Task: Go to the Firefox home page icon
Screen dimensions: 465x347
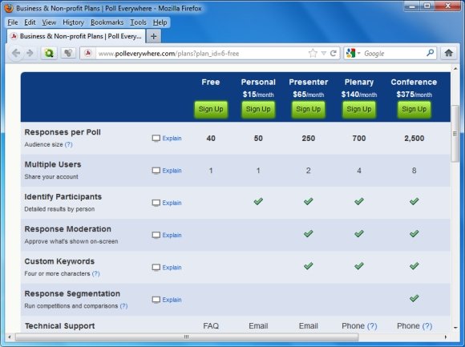Action: pos(449,54)
